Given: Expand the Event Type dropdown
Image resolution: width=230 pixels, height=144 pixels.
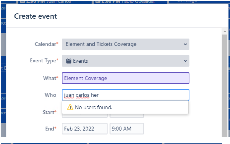Looking at the screenshot, I should [x=126, y=61].
